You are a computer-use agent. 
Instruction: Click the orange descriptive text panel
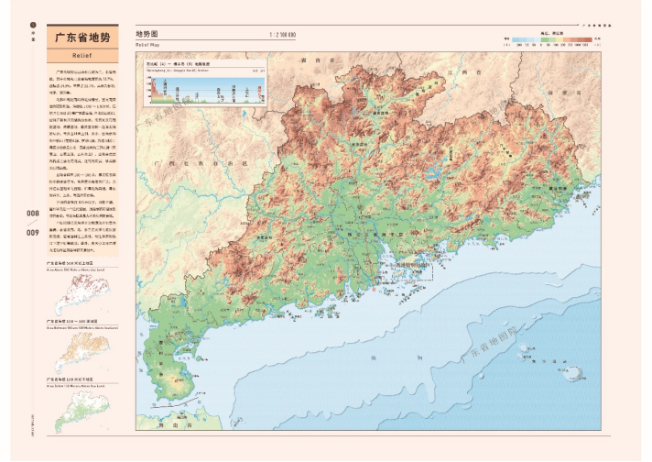coord(82,159)
